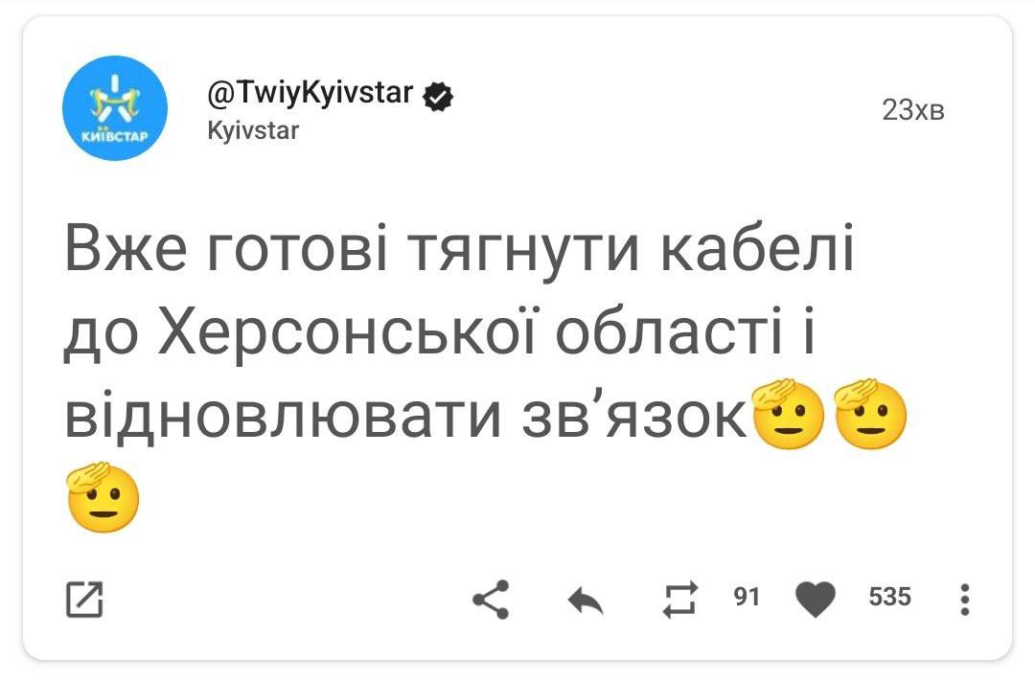Screen dimensions: 1035x682
Task: Reply to the Kyivstar tweet
Action: [586, 601]
